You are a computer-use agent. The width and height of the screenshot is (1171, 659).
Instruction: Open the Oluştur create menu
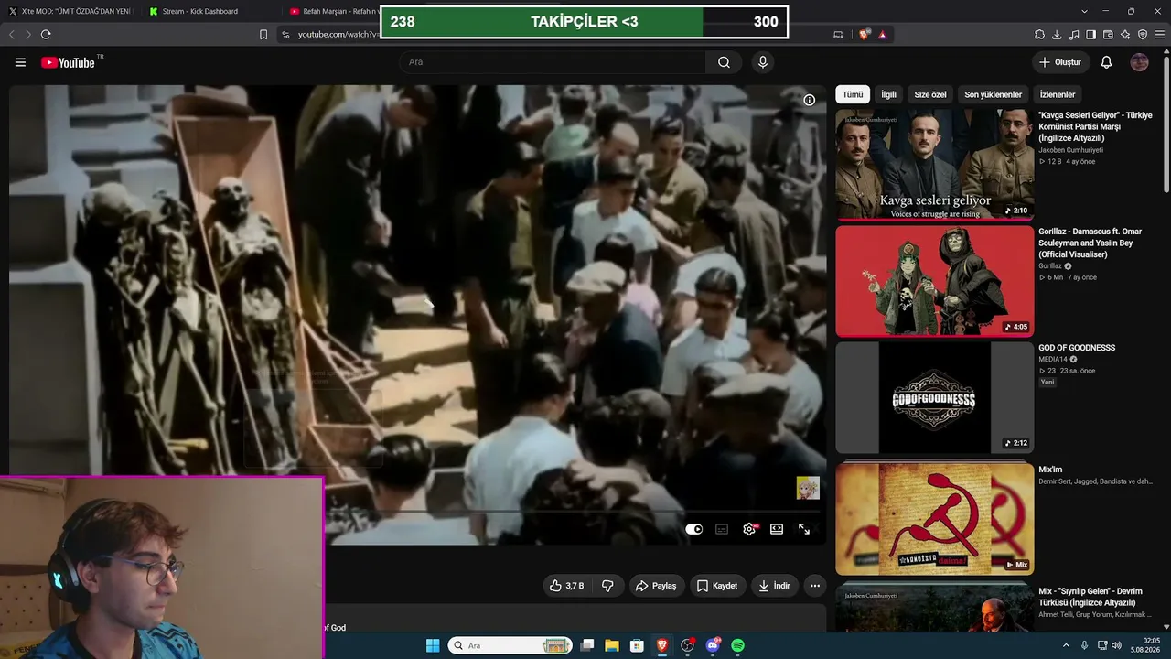tap(1060, 62)
